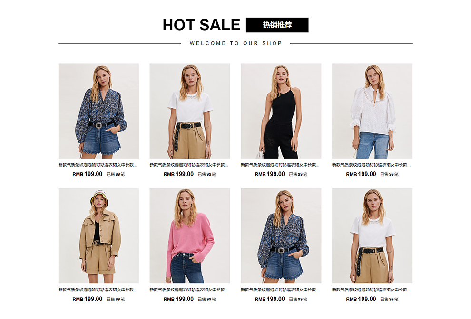Viewport: 471px width, 319px height.
Task: Click the sold count beside the white lace blouse price
Action: pos(389,174)
